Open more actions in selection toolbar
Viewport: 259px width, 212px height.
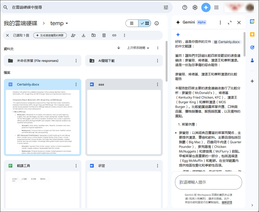click(124, 35)
